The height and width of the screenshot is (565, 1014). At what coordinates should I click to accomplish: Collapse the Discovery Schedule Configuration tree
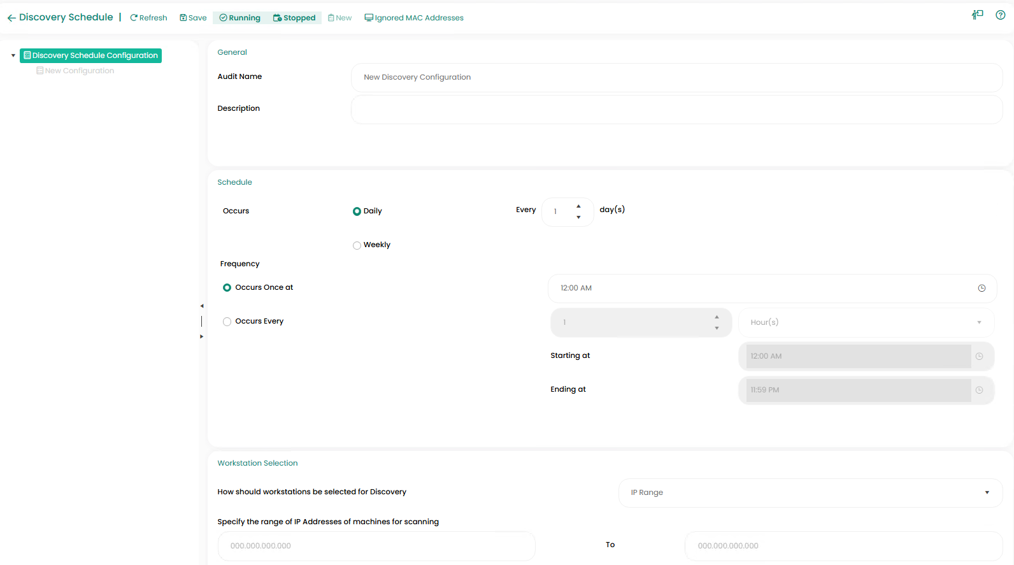pyautogui.click(x=13, y=55)
